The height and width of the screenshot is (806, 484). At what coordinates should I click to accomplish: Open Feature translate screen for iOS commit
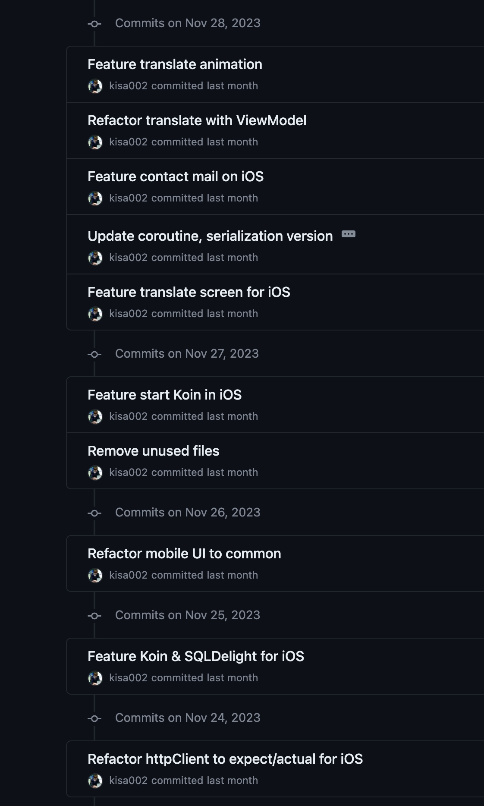(x=189, y=292)
